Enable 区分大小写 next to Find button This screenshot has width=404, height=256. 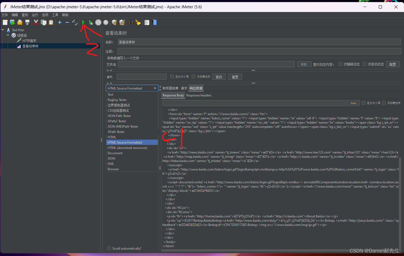point(364,103)
